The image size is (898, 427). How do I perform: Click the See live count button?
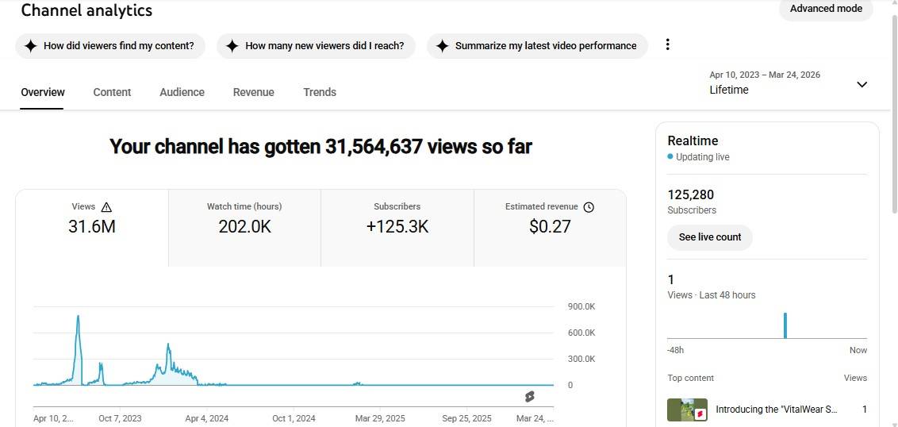[709, 237]
